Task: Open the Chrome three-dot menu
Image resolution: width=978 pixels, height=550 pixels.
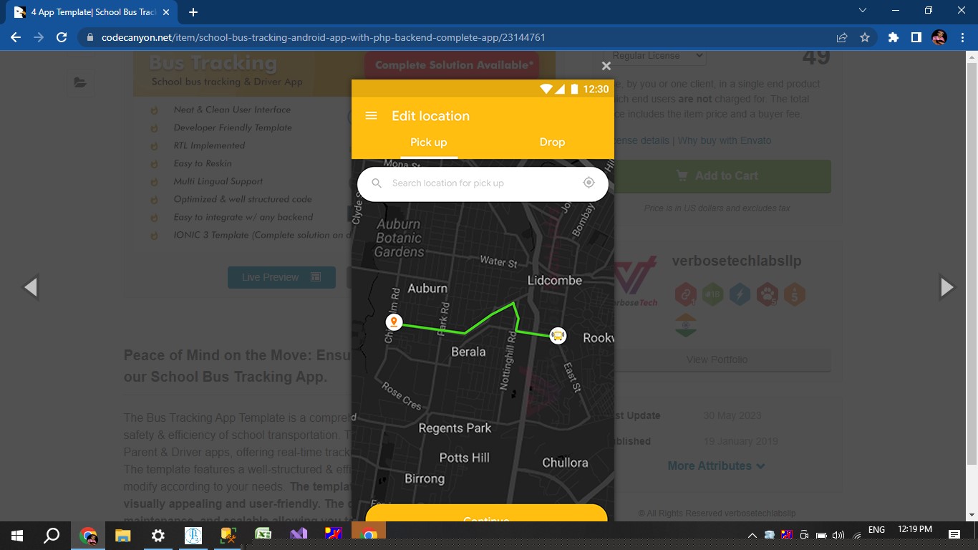Action: pyautogui.click(x=963, y=37)
